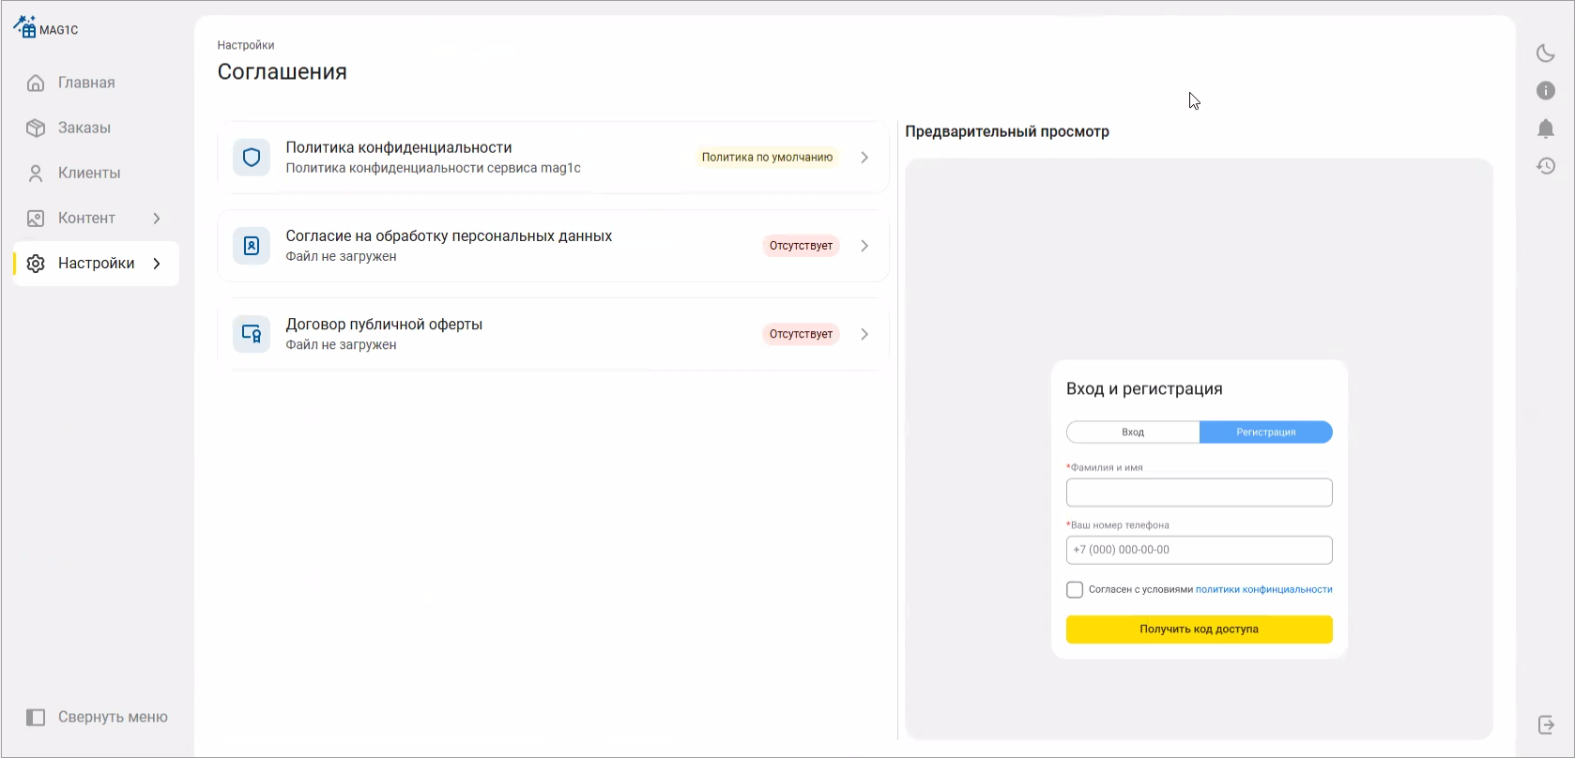Expand the Договор публичной оферты row
The height and width of the screenshot is (758, 1575).
[864, 333]
